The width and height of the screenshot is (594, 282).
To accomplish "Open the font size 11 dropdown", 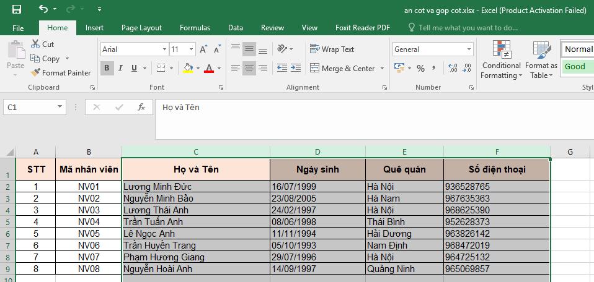I will coord(191,49).
